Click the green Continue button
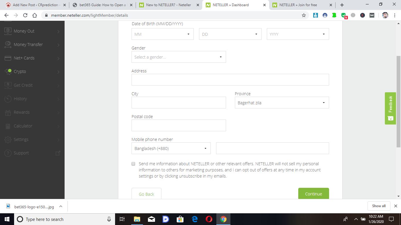This screenshot has width=401, height=225. pos(314,193)
